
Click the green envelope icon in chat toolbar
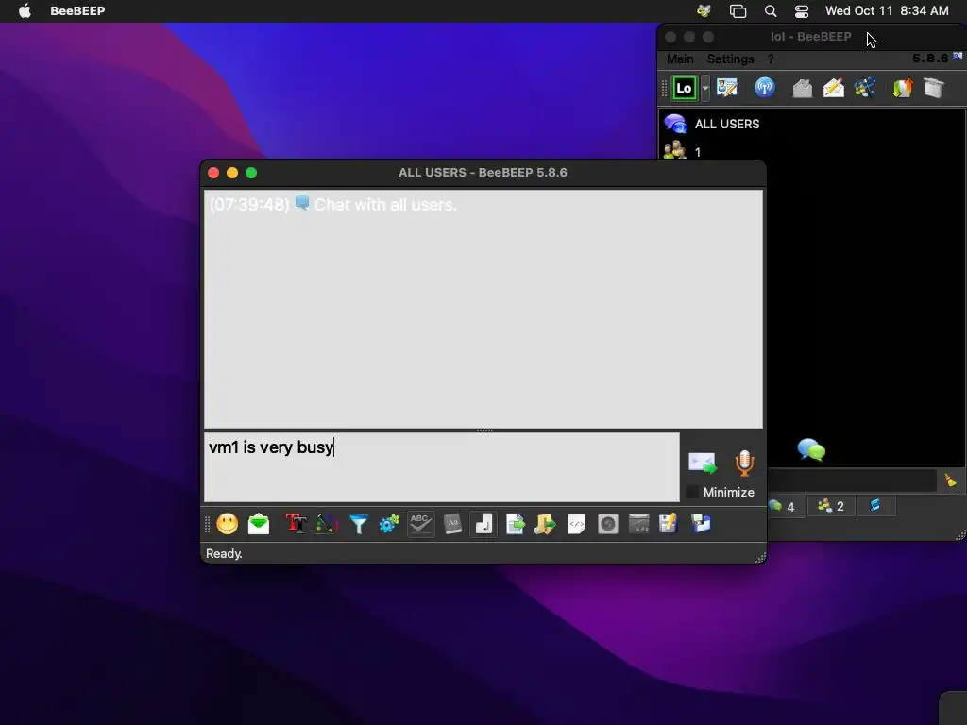click(x=259, y=524)
